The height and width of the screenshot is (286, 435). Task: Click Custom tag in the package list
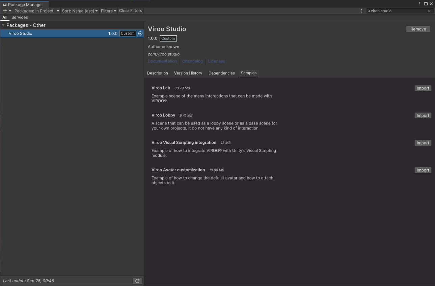tap(128, 33)
